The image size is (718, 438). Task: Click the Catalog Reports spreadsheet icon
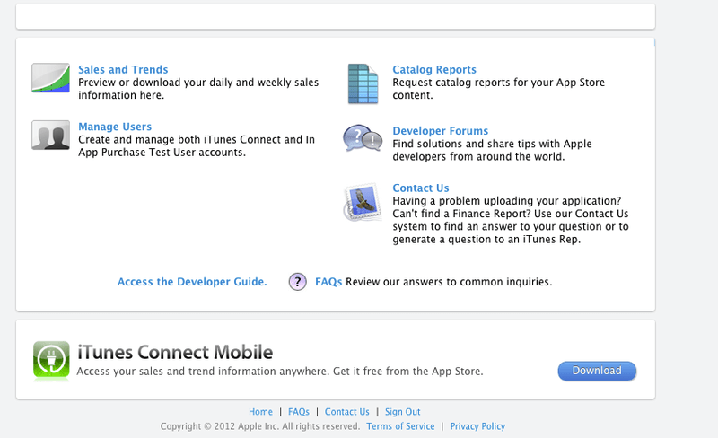[x=363, y=83]
